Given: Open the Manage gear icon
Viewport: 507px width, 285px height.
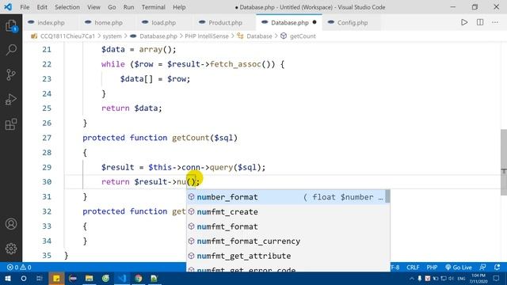Looking at the screenshot, I should pos(11,249).
